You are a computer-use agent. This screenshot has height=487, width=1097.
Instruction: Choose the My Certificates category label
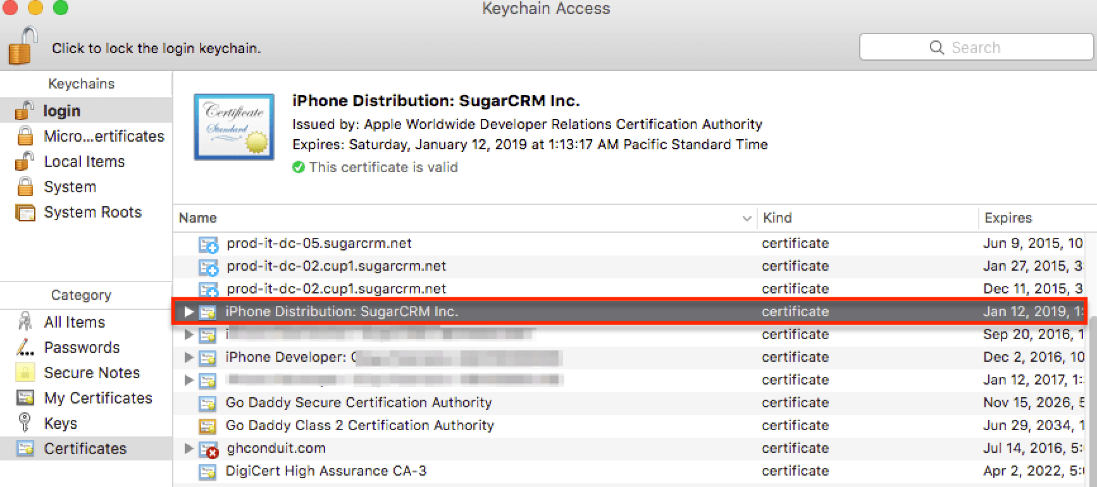point(98,398)
